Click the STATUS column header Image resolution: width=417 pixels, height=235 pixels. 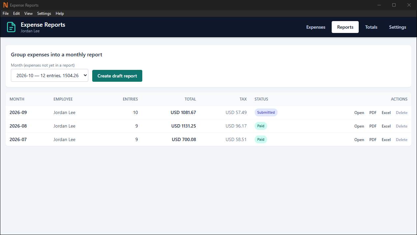click(x=261, y=99)
